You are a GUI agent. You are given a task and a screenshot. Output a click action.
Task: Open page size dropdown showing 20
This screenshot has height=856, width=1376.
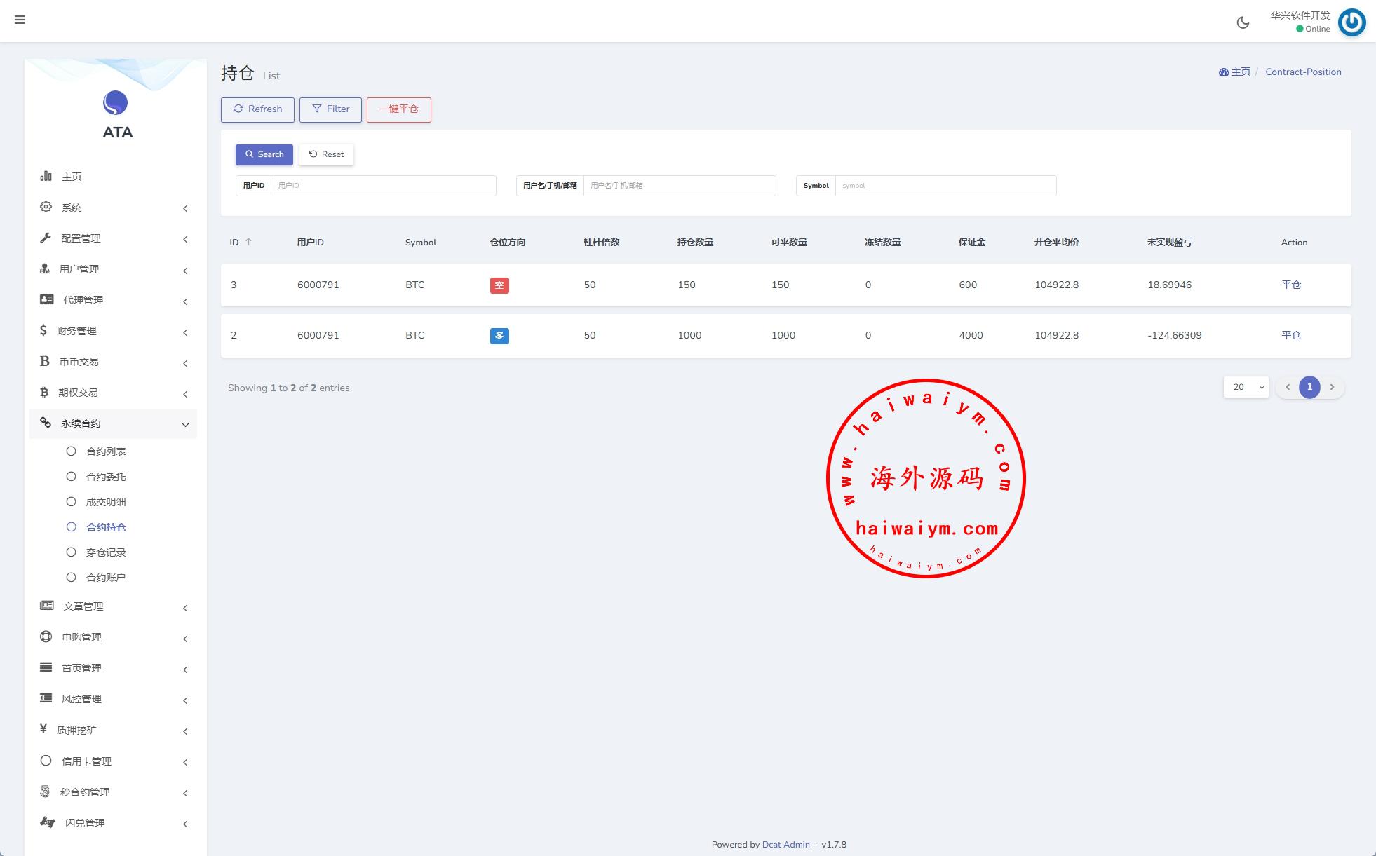1246,387
